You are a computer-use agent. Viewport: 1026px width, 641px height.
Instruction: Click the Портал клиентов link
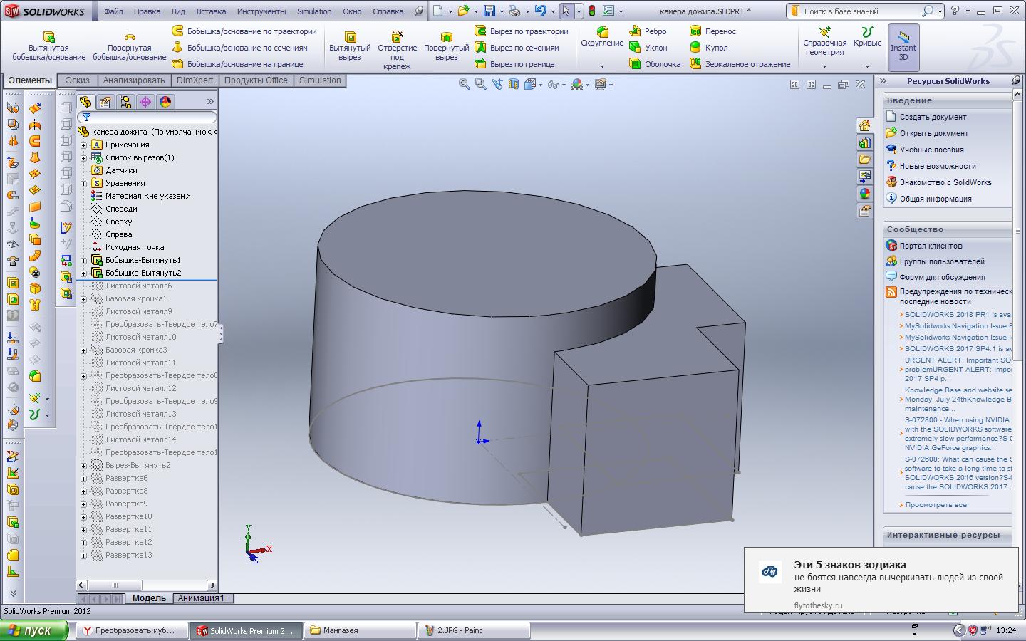[931, 246]
